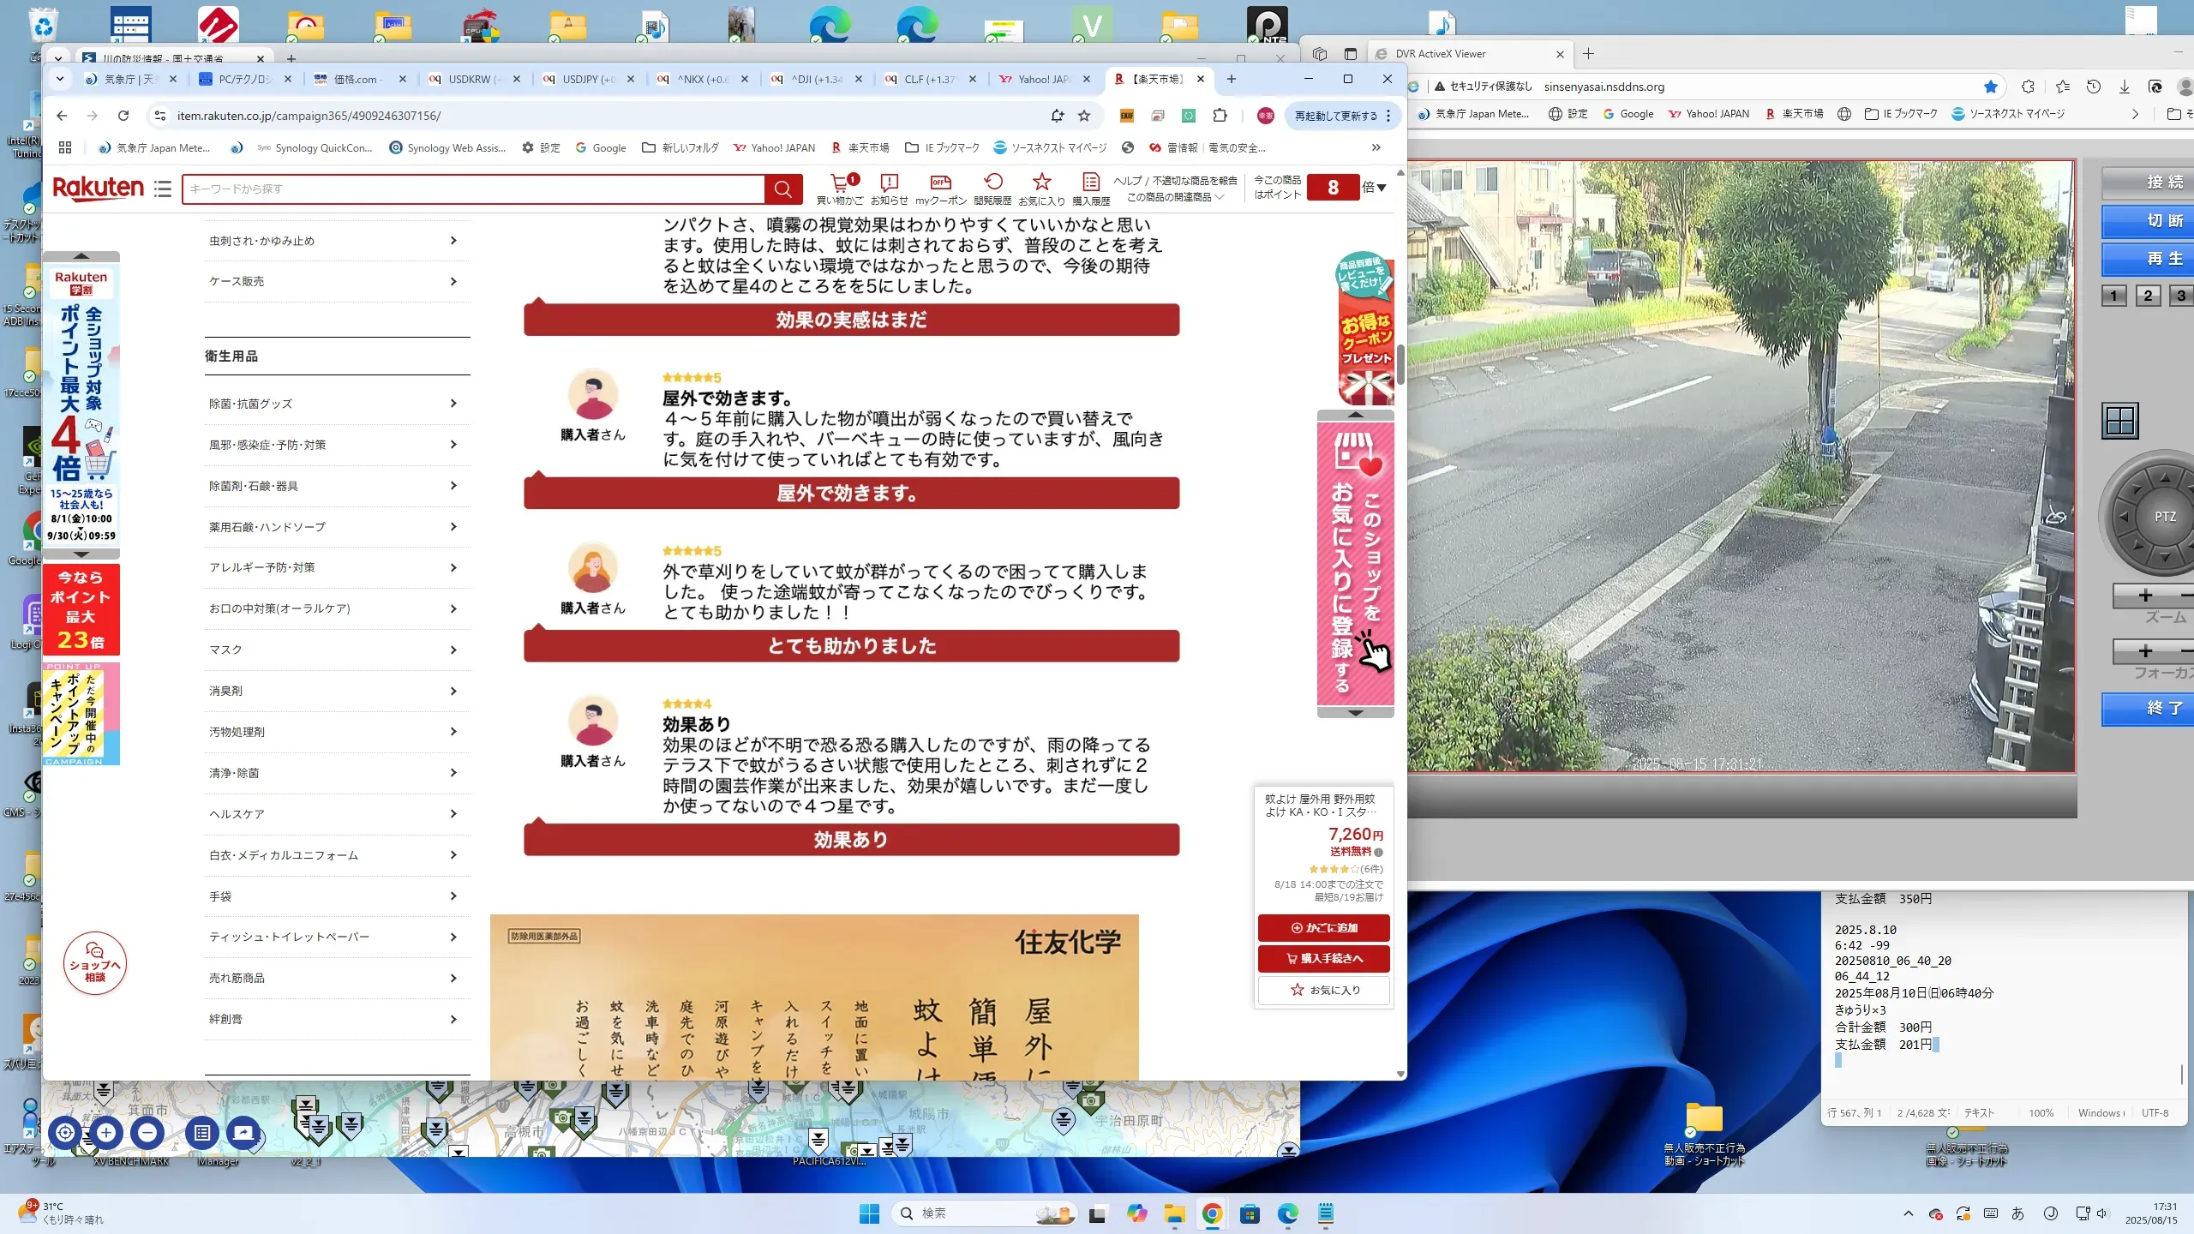
Task: Click the かごに追加 add to cart button
Action: [1323, 927]
